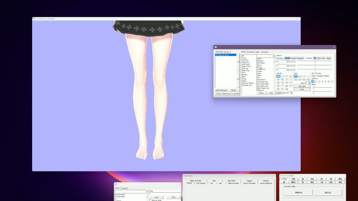Image resolution: width=358 pixels, height=201 pixels.
Task: Clear the bone filter with X button
Action: [274, 56]
